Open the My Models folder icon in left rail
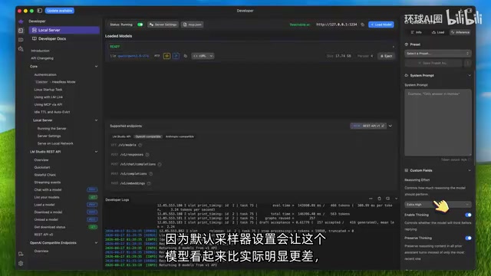This screenshot has height=276, width=491. [21, 40]
